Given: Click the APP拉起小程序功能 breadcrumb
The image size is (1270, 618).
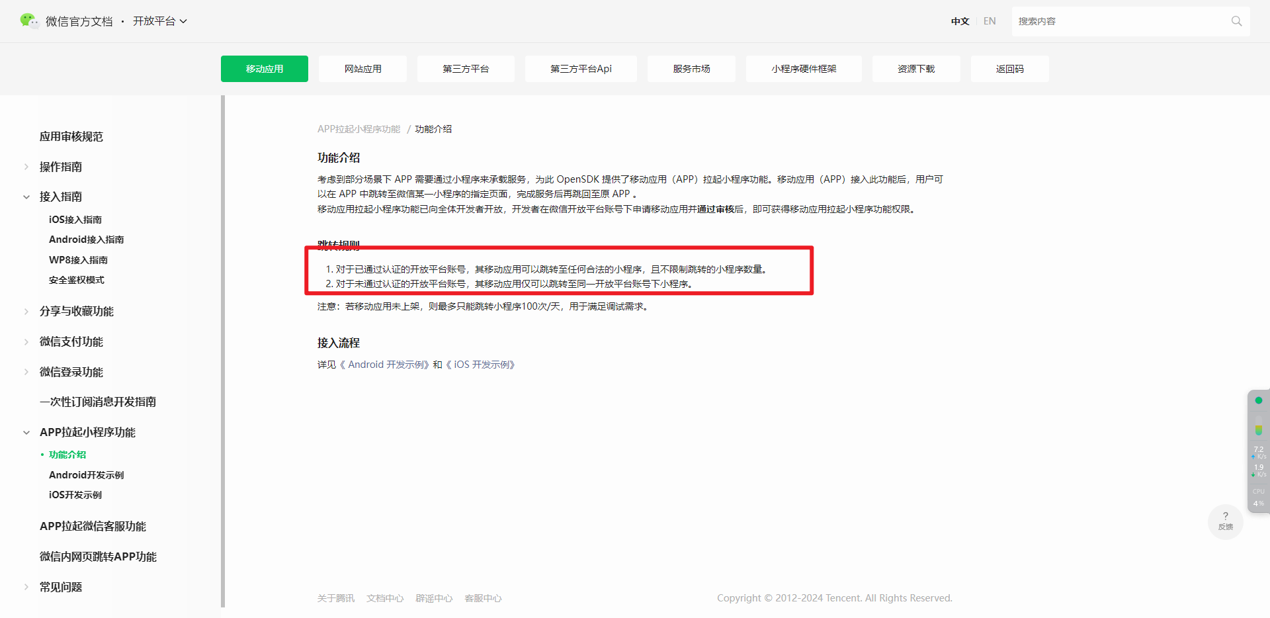Looking at the screenshot, I should point(359,129).
